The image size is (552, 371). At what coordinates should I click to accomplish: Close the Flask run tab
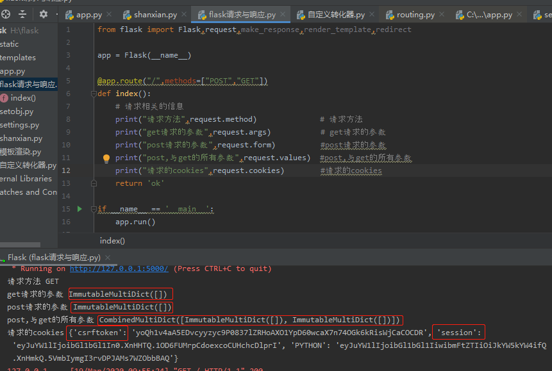108,258
